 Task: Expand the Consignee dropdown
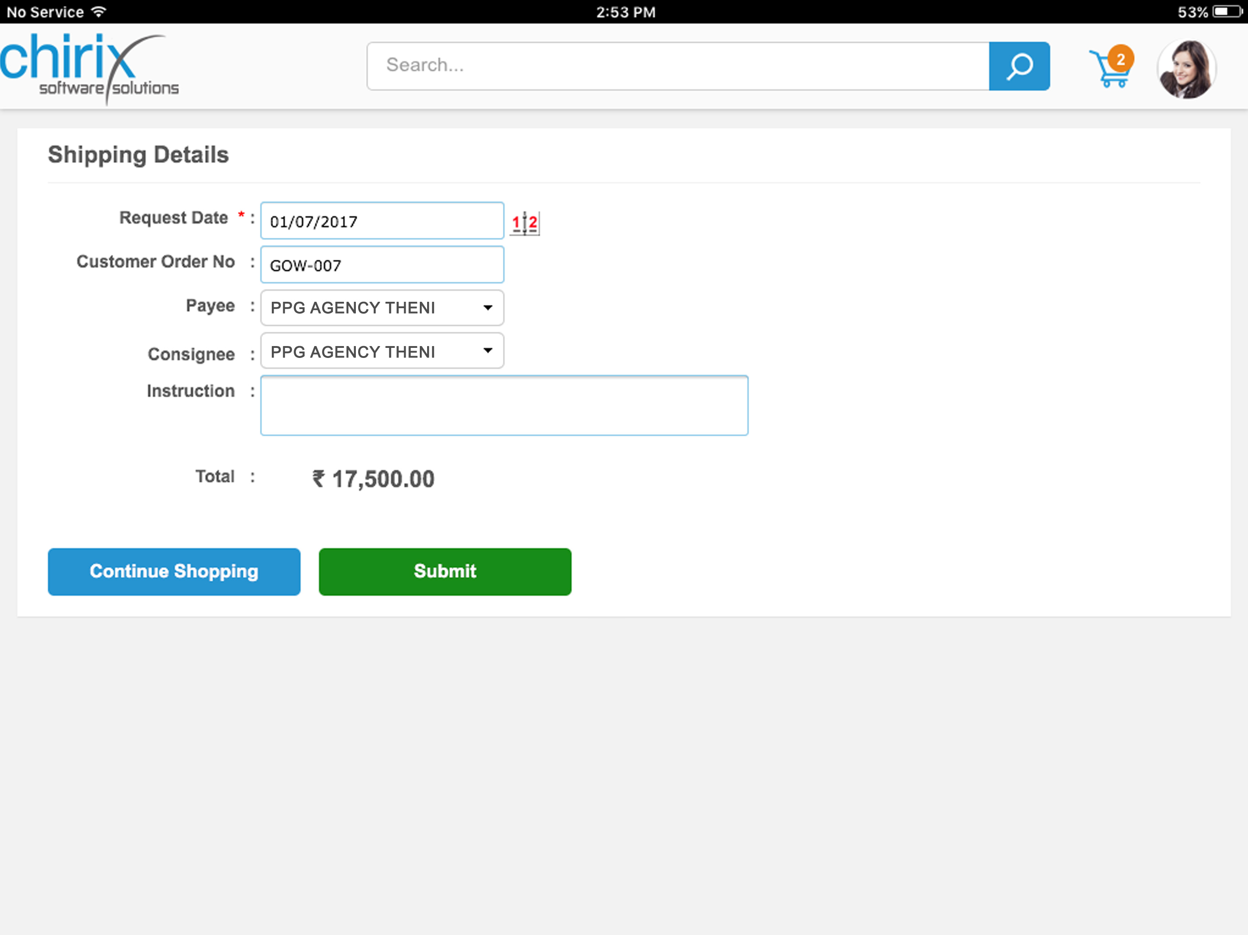[x=382, y=351]
